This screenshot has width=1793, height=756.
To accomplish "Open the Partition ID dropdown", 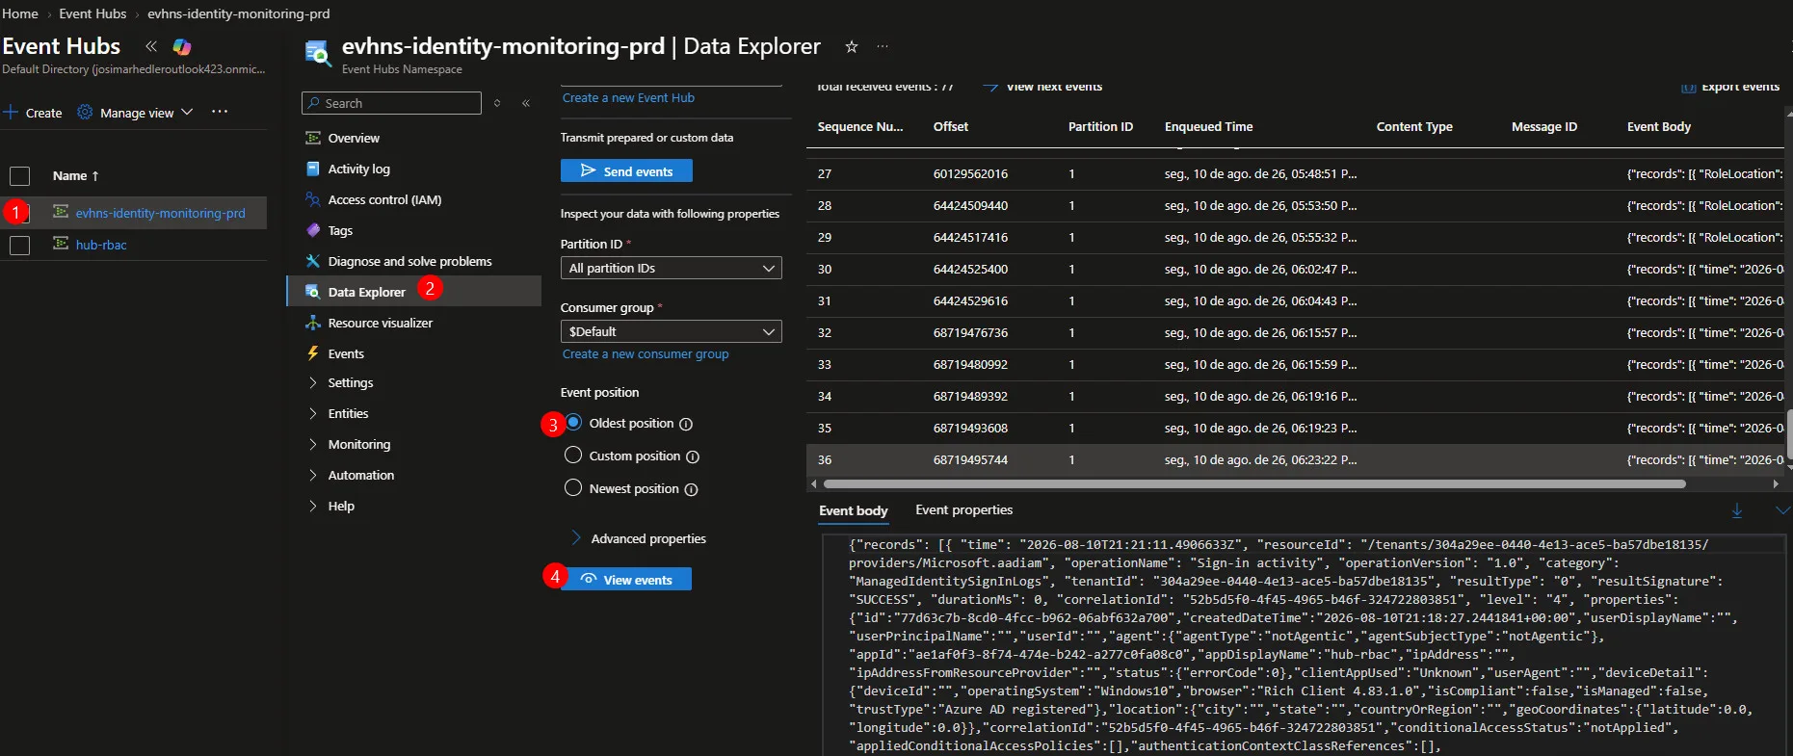I will pos(671,268).
